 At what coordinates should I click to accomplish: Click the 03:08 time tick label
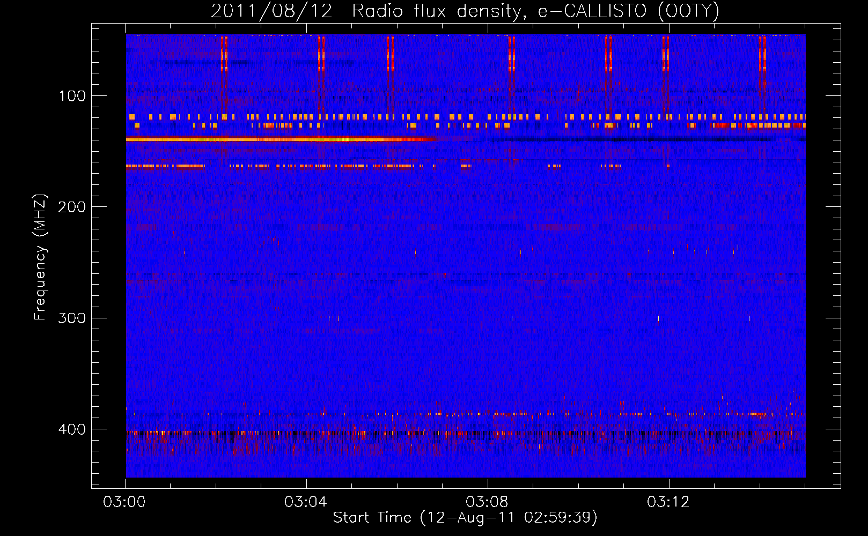pyautogui.click(x=487, y=502)
